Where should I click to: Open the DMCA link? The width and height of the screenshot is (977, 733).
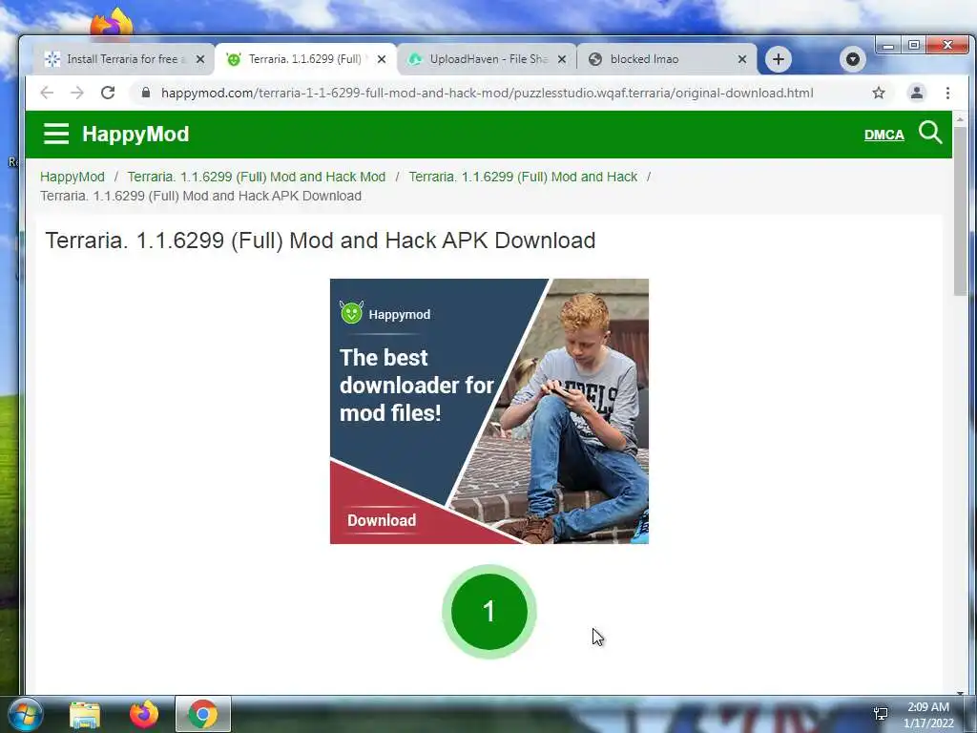(x=883, y=135)
